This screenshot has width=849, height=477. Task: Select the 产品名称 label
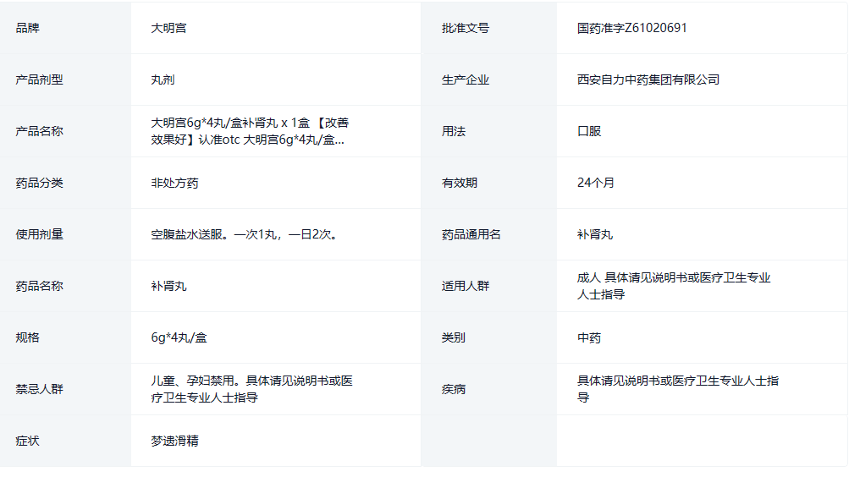40,131
